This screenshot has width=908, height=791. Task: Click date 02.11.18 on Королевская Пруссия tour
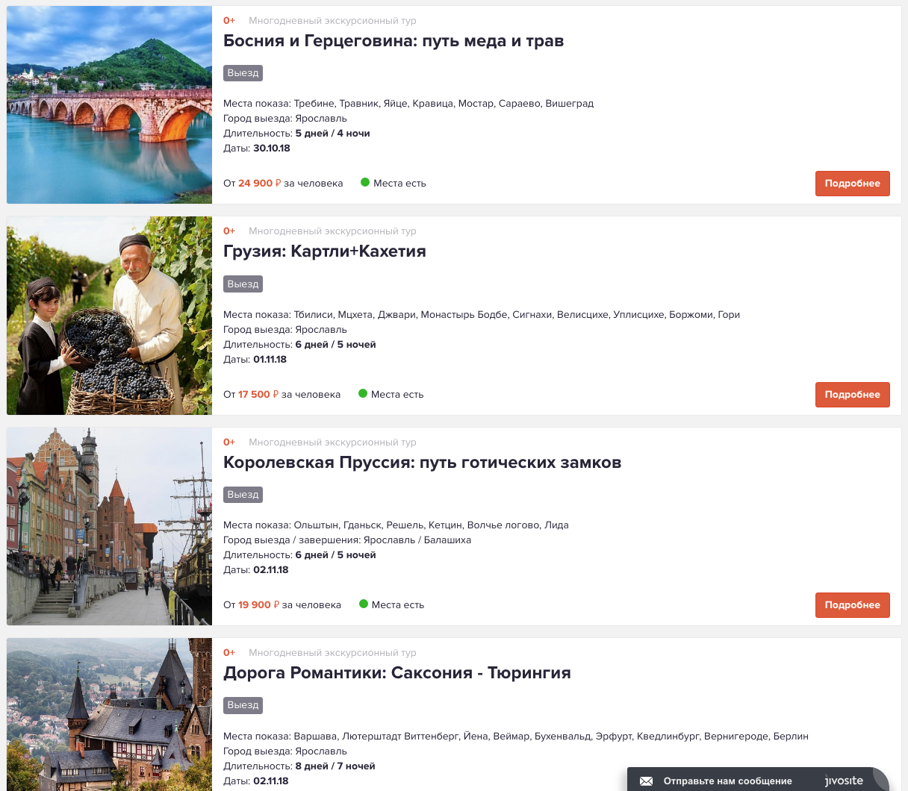coord(271,570)
